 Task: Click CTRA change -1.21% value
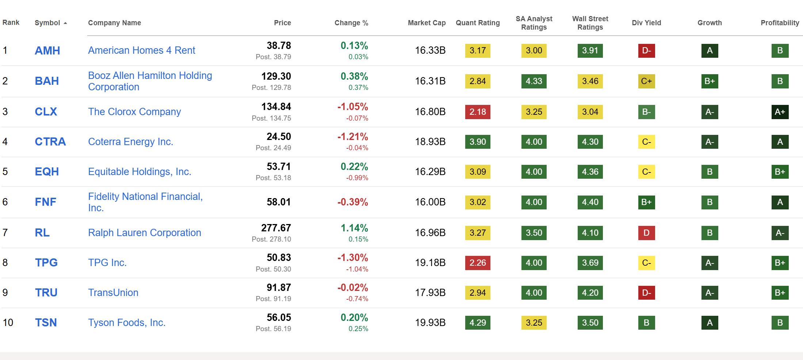point(353,137)
